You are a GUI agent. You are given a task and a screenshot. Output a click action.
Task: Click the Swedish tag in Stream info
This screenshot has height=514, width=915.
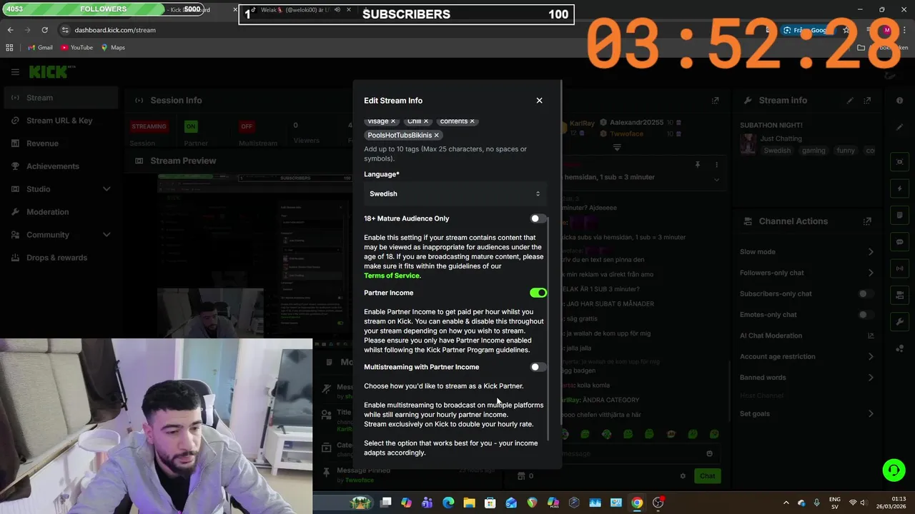tap(777, 151)
